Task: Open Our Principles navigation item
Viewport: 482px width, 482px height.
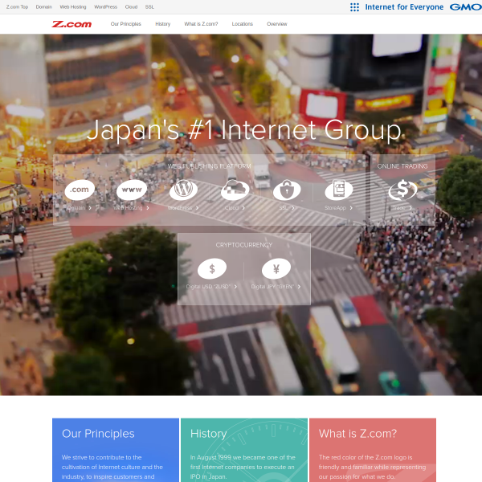Action: coord(126,24)
